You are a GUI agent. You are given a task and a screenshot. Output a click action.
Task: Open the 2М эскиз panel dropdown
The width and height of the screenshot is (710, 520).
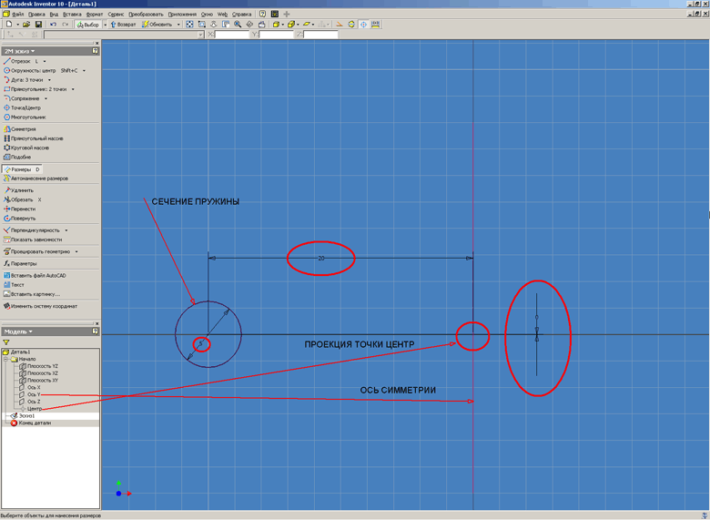pyautogui.click(x=19, y=51)
